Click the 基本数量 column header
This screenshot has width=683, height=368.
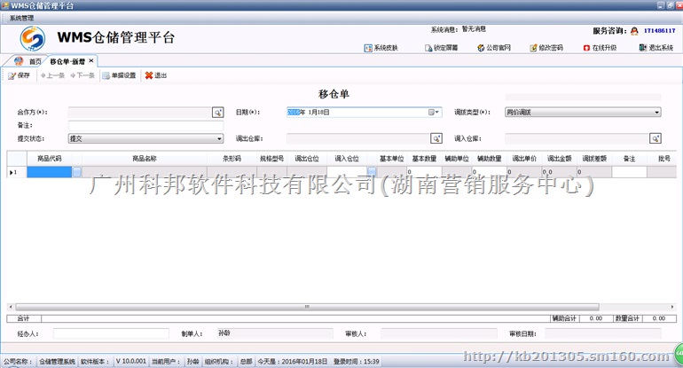click(x=424, y=159)
